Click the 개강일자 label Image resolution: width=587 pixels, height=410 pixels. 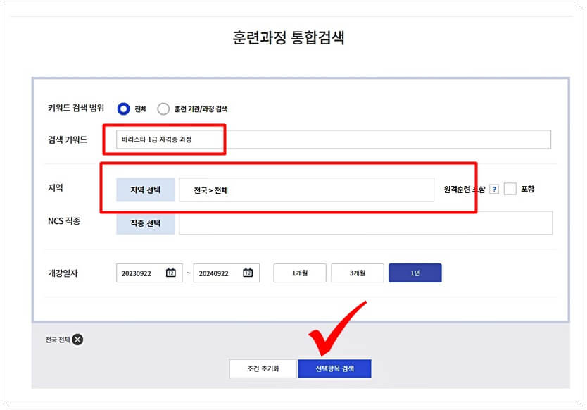[x=63, y=273]
